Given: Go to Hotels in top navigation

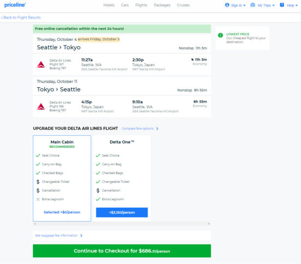Looking at the screenshot, I should pyautogui.click(x=109, y=5).
